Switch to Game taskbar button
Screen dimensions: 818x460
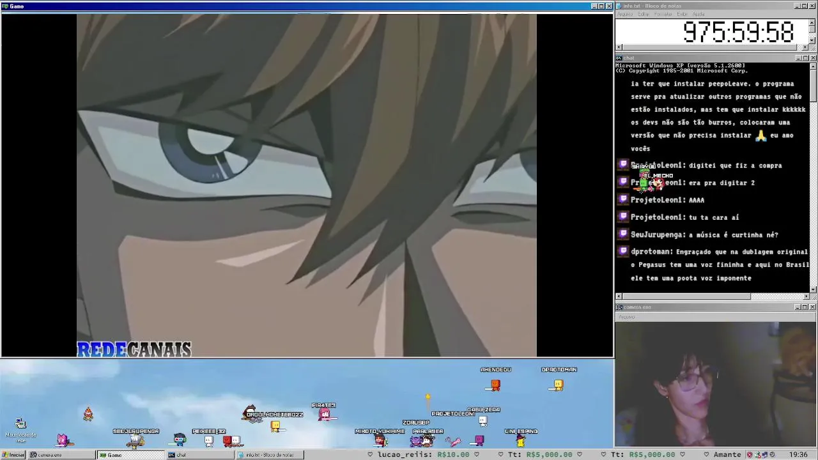130,455
